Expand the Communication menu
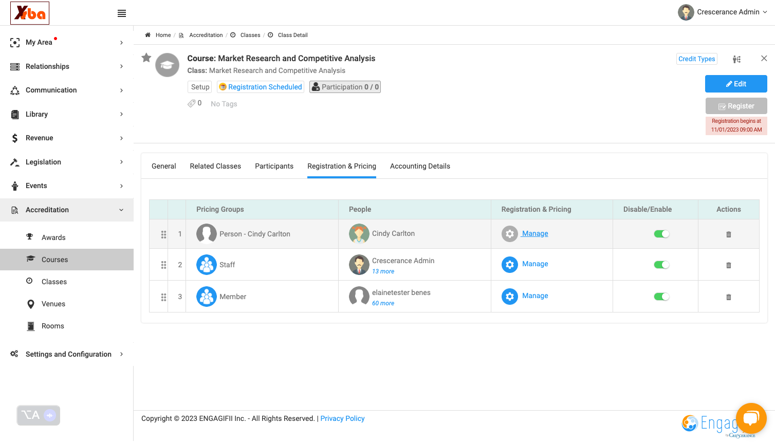The image size is (775, 442). (67, 90)
